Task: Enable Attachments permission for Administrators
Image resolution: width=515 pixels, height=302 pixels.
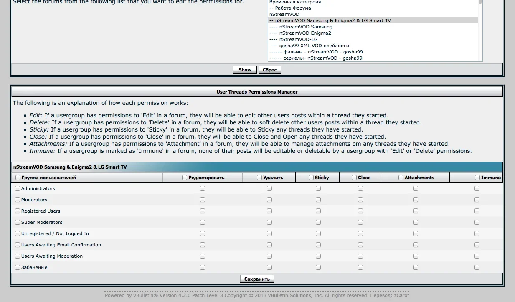Action: pos(416,188)
